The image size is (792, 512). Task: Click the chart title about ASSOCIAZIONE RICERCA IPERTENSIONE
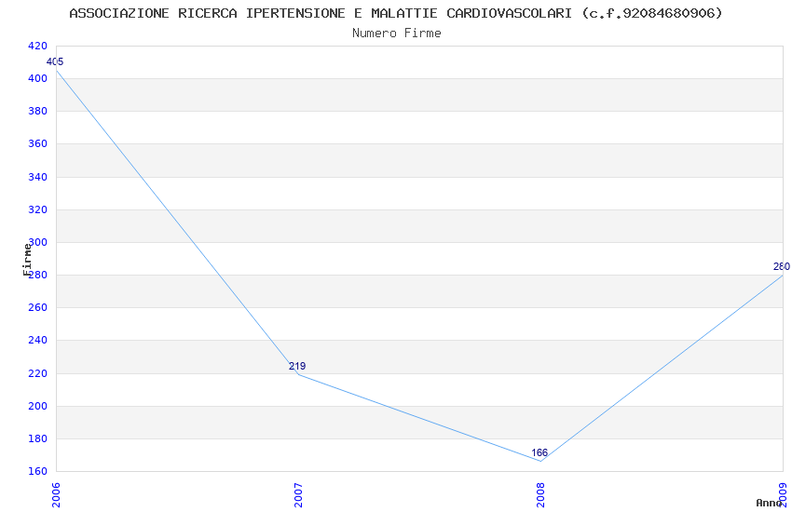tap(396, 13)
